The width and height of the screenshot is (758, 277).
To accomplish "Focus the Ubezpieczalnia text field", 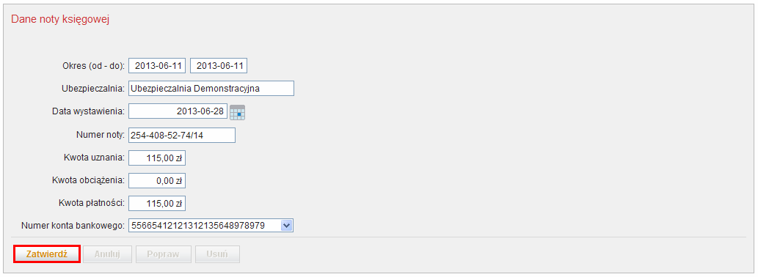I will pyautogui.click(x=211, y=89).
